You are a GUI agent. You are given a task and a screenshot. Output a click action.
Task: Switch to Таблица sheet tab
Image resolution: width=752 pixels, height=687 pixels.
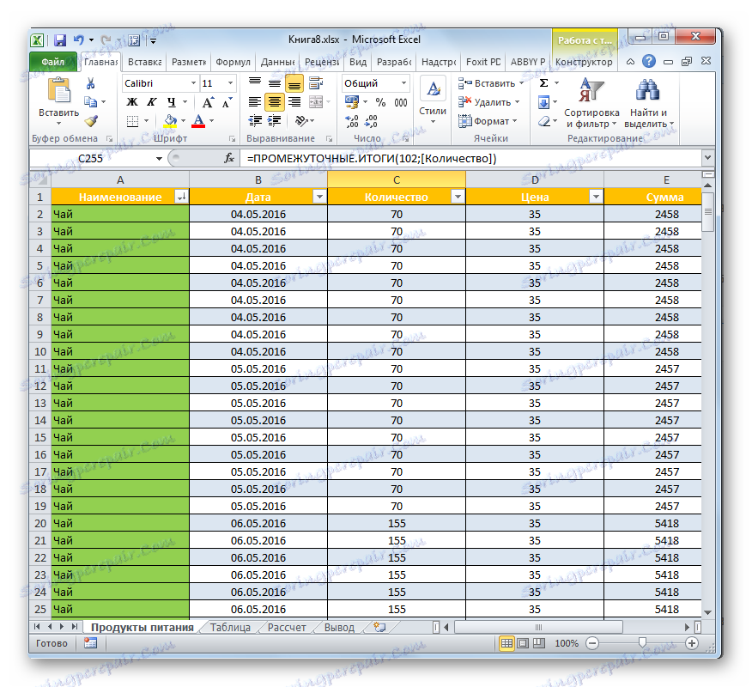[x=230, y=627]
